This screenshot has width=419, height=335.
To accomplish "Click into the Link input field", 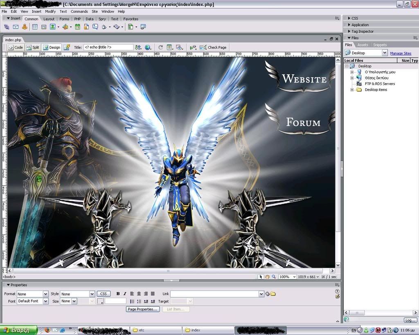I will [214, 294].
